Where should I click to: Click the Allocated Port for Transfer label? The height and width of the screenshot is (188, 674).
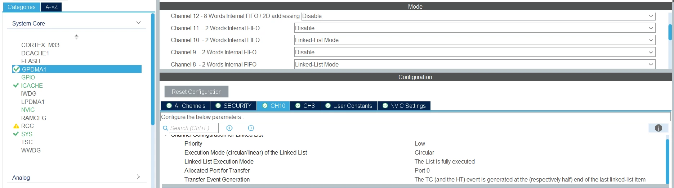[217, 170]
